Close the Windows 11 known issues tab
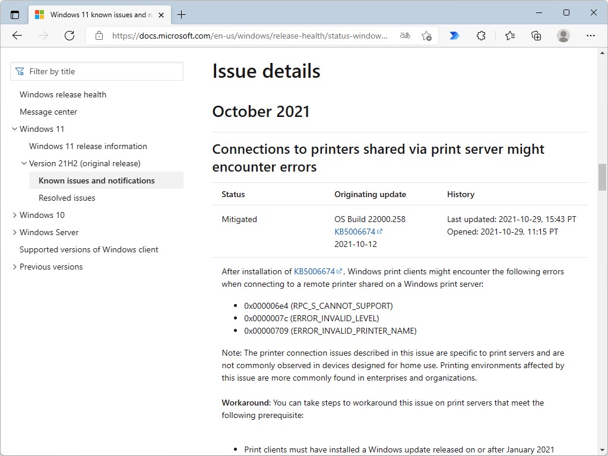This screenshot has height=456, width=608. click(161, 15)
